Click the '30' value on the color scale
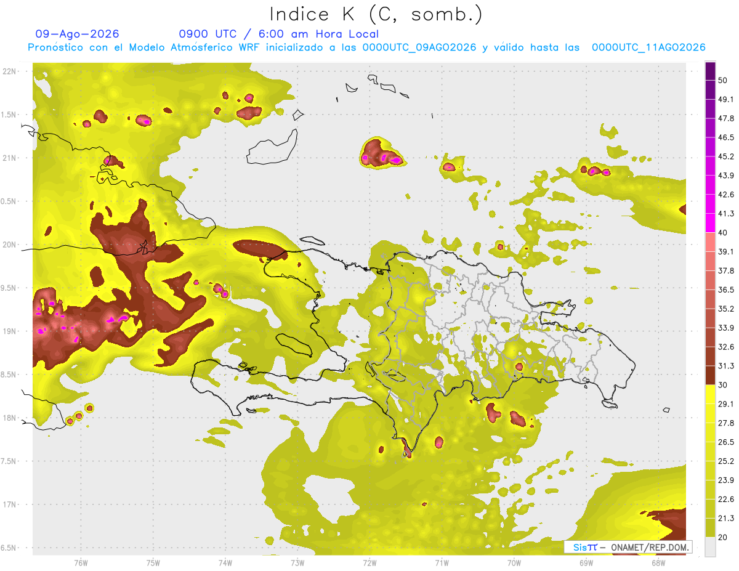This screenshot has height=571, width=739. point(723,385)
